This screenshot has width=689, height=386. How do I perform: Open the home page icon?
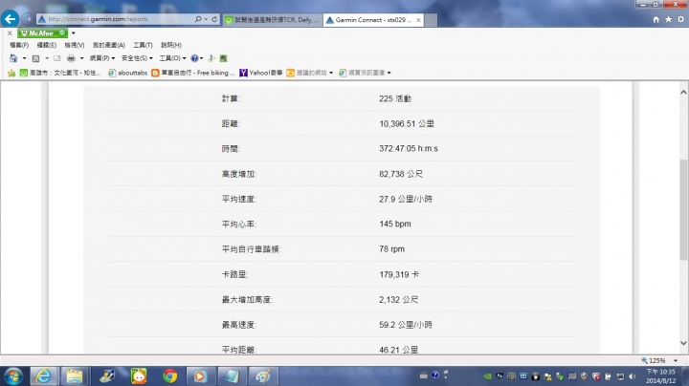point(656,19)
